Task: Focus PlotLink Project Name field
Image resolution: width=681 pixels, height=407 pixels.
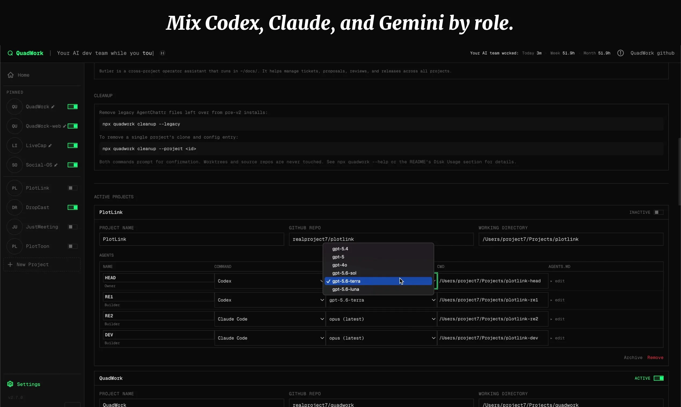Action: click(x=191, y=239)
